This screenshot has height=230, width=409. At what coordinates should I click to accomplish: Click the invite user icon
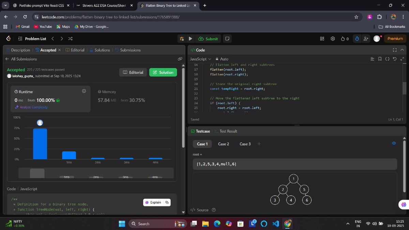(x=366, y=39)
